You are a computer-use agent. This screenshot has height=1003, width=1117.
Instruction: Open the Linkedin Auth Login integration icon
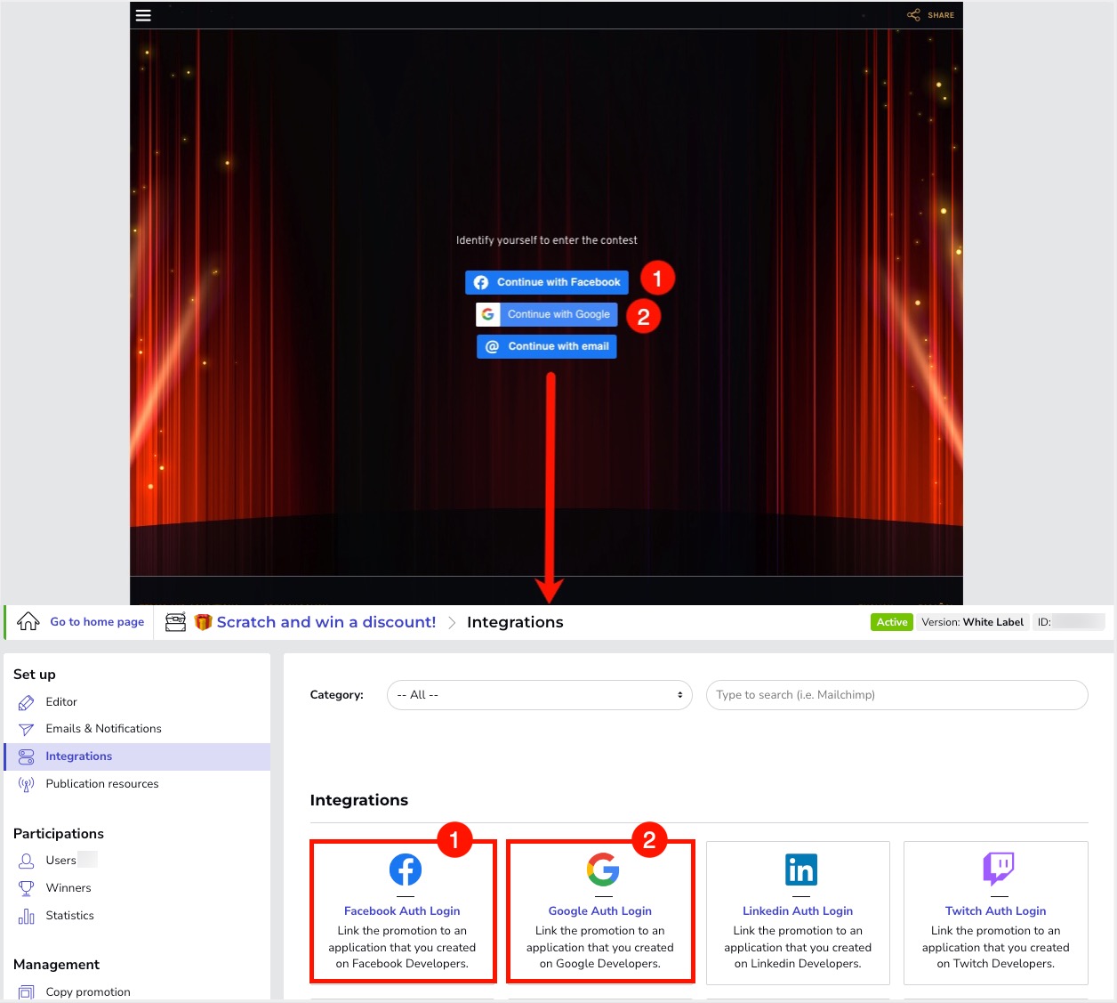800,870
